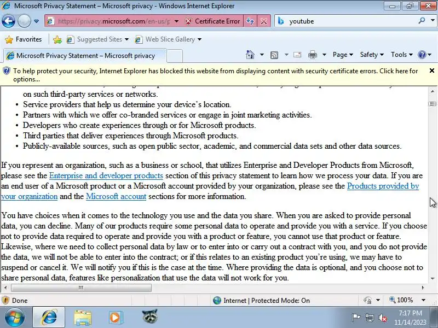Click the horizontal scrollbar thumb
Screen dimensions: 438x328
(81, 288)
